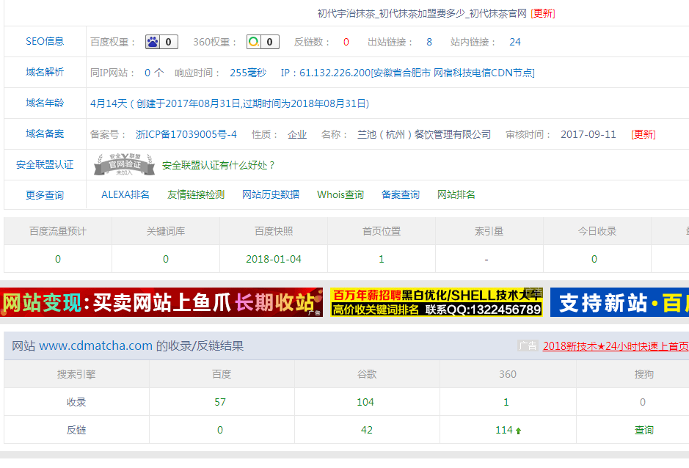This screenshot has height=468, width=689.
Task: Click the 谷歌 column header
Action: (367, 374)
